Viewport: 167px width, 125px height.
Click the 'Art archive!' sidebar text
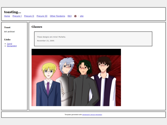coord(10,32)
